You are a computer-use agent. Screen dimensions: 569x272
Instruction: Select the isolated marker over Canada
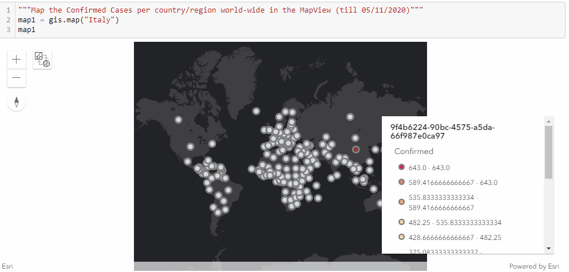pos(178,120)
